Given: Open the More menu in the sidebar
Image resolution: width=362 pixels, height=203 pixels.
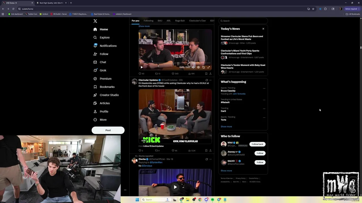Looking at the screenshot, I should tap(100, 120).
